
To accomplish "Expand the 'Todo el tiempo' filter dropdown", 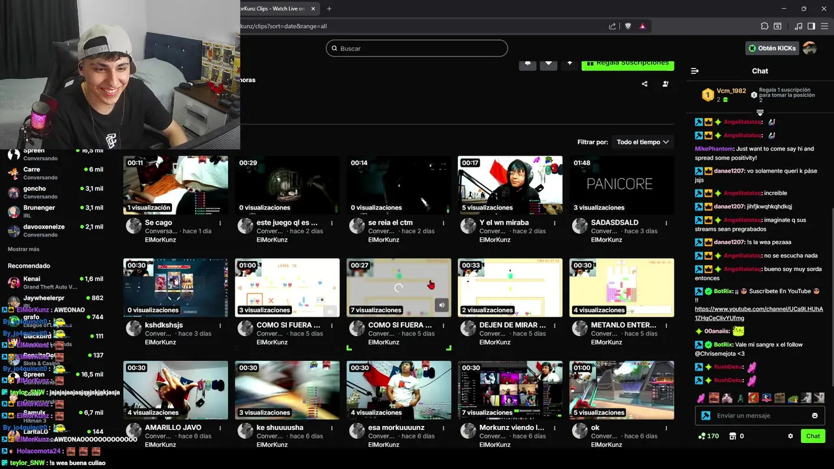I will (x=642, y=142).
